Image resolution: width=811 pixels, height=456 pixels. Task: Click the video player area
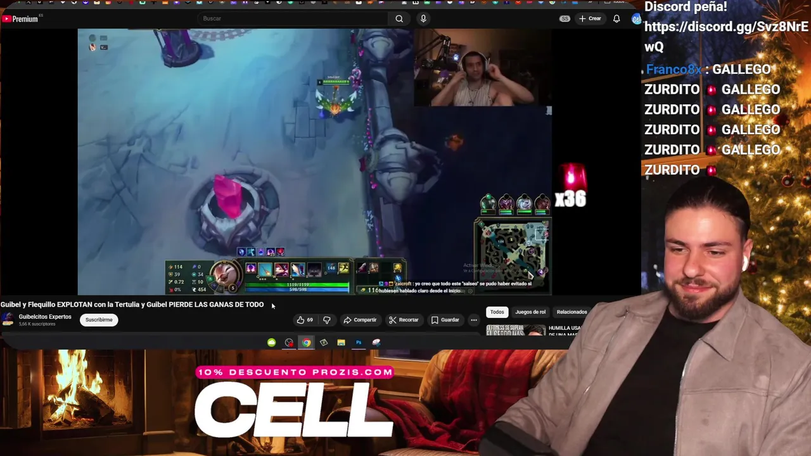click(314, 161)
